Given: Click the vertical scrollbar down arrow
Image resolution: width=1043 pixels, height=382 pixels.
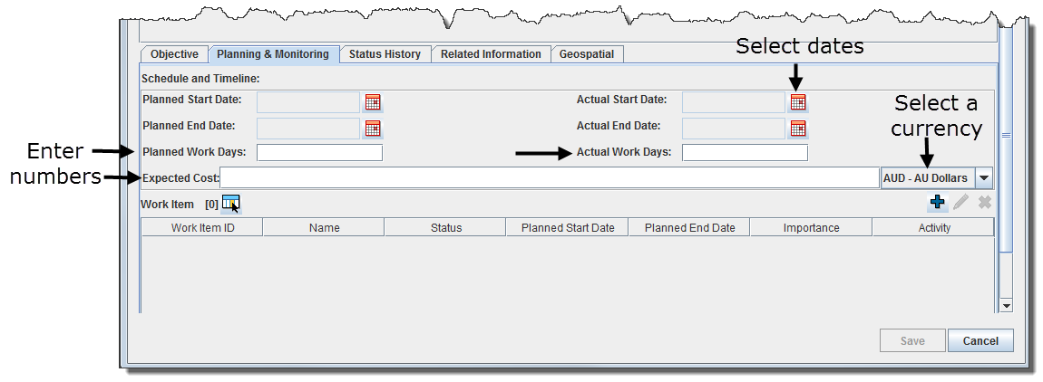Looking at the screenshot, I should pos(1005,306).
